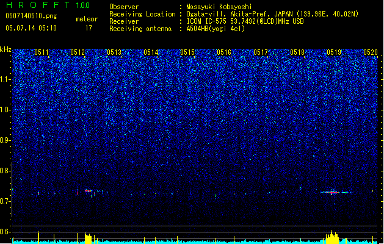Click the 0.9 kHz frequency label
The image size is (384, 244).
[x=5, y=140]
